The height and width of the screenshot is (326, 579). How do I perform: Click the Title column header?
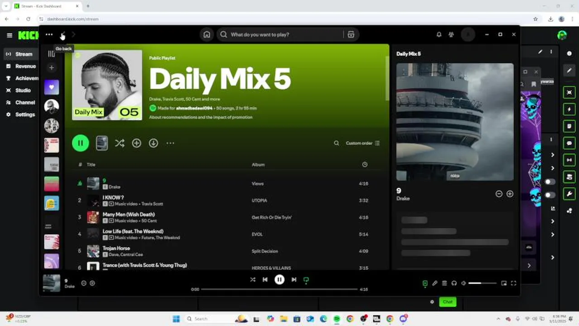pos(91,164)
